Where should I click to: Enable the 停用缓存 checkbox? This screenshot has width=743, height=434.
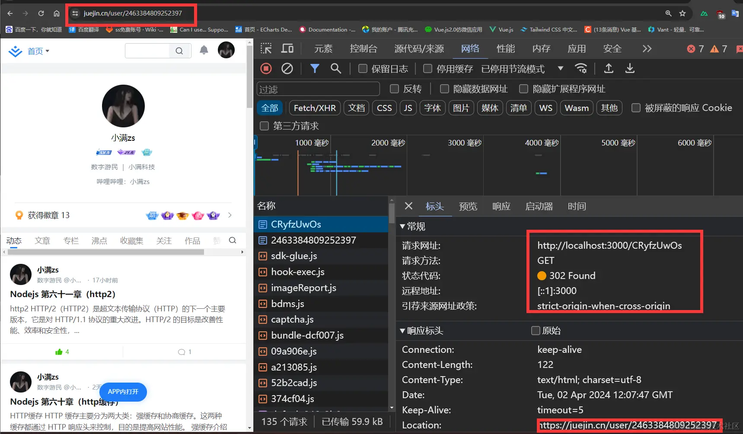427,69
